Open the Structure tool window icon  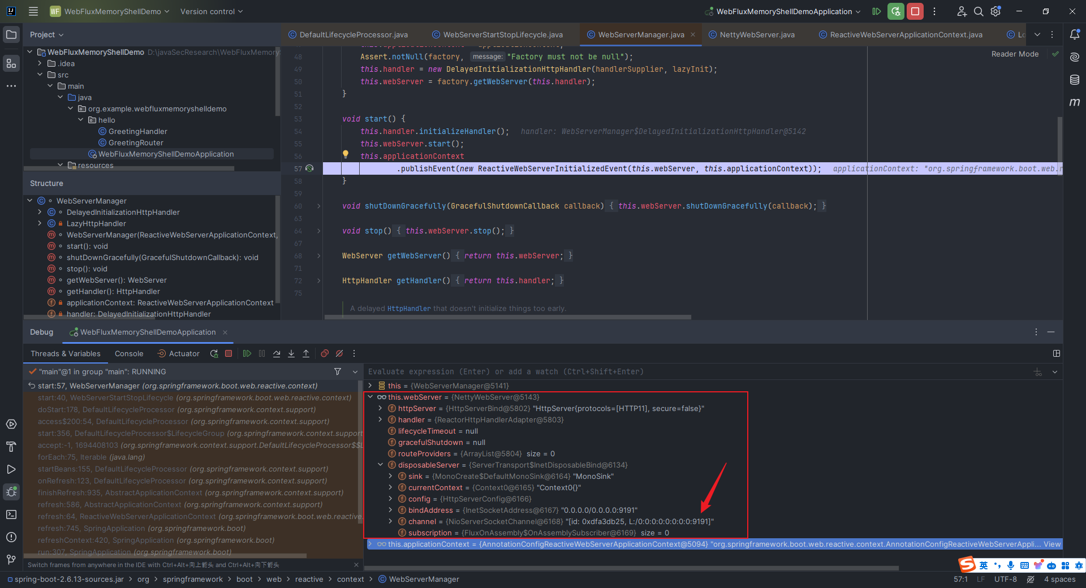click(11, 63)
